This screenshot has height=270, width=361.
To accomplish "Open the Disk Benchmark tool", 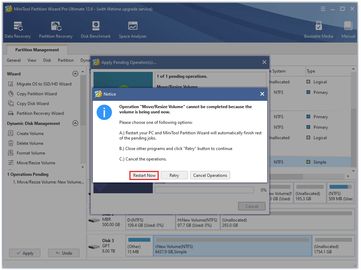I will [x=96, y=30].
